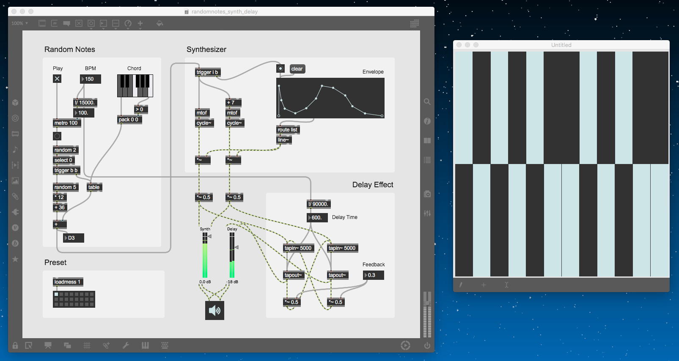Open the star Collections sidebar icon

click(x=15, y=259)
